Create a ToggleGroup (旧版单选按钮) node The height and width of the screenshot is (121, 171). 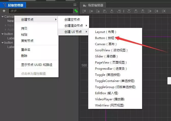(115, 87)
